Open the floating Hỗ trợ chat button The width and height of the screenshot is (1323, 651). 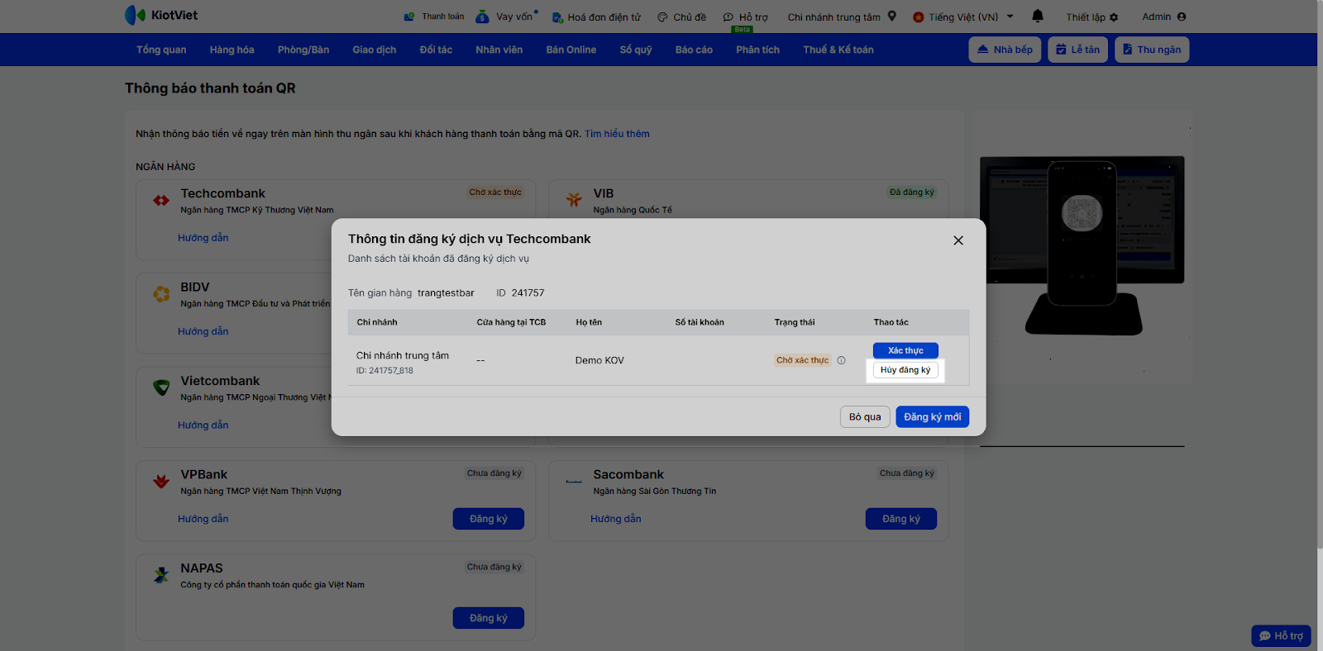point(1281,636)
